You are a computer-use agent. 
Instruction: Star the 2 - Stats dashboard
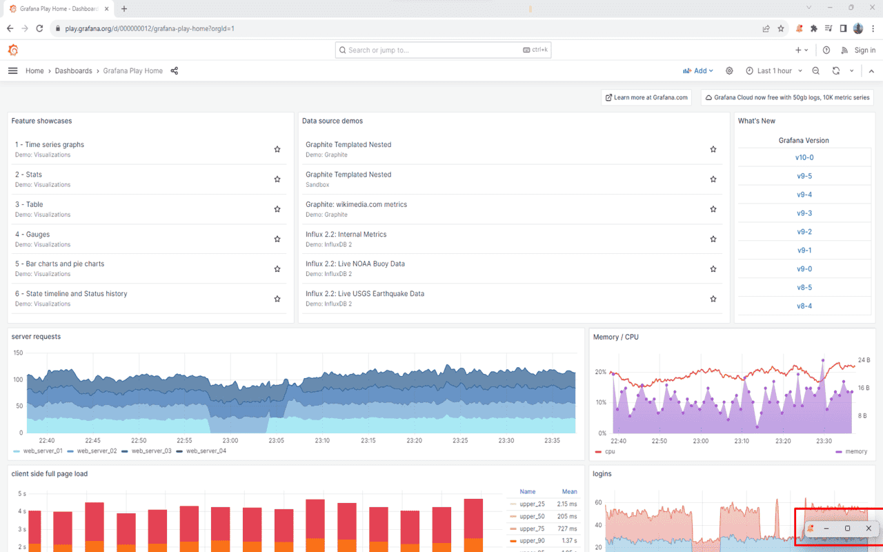277,179
